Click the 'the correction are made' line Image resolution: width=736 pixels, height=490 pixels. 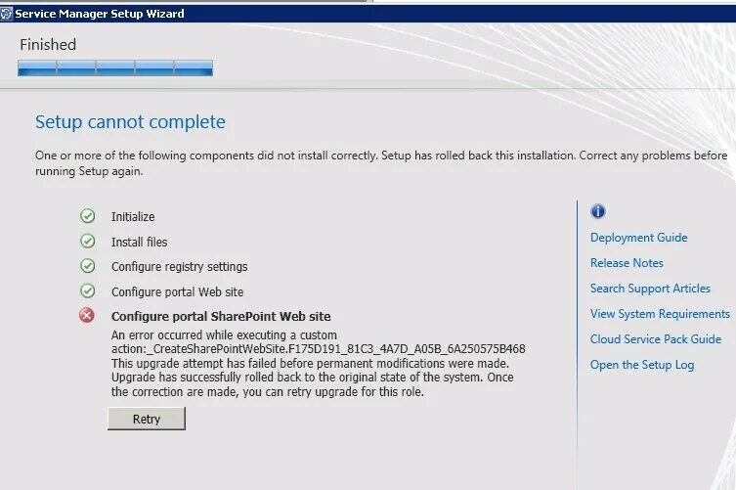pyautogui.click(x=268, y=391)
